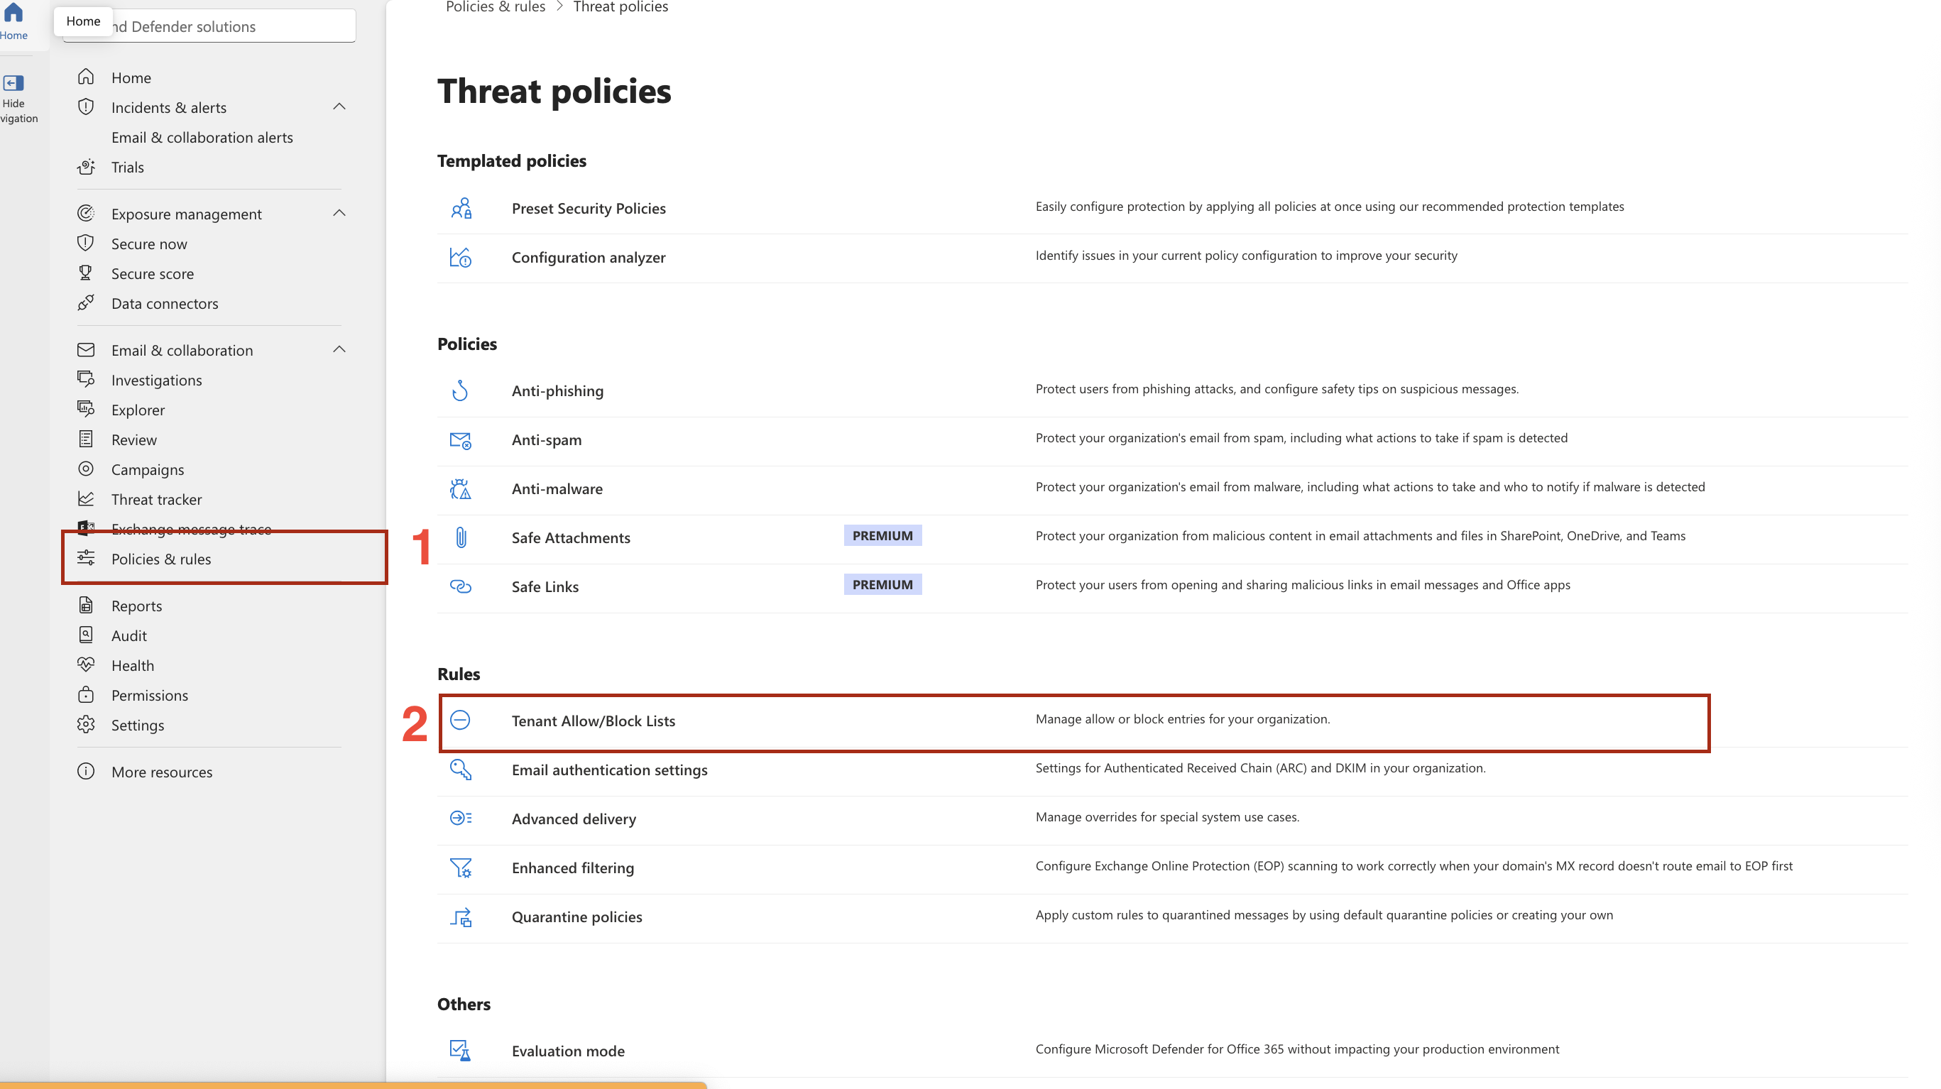Click the PREMIUM badge beside Safe Links

click(x=882, y=584)
